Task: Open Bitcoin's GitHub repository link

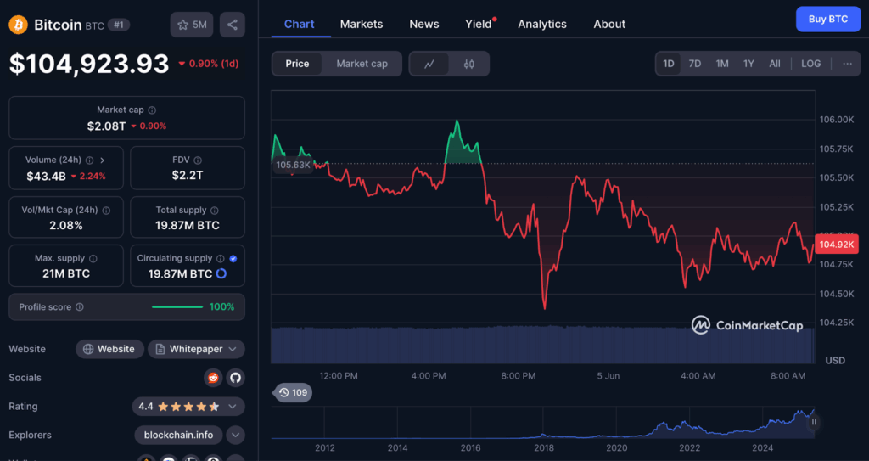Action: [235, 378]
